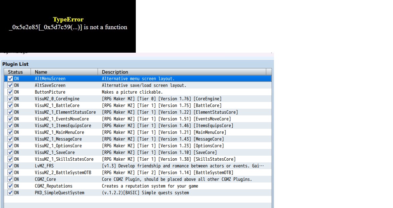Click the 'Simple quests system' description
This screenshot has height=208, width=393.
point(146,193)
